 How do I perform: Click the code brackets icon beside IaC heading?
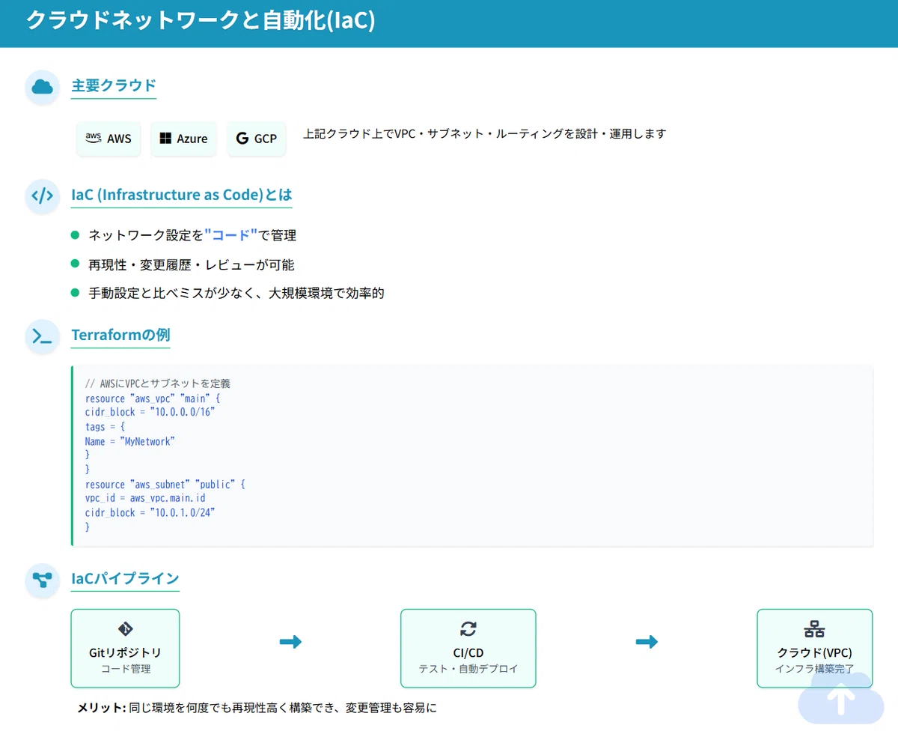pyautogui.click(x=43, y=196)
